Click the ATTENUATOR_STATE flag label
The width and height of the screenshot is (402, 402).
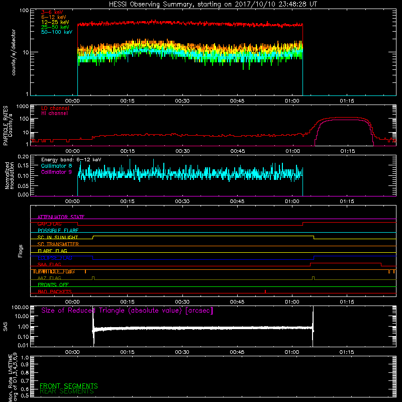[x=61, y=217]
